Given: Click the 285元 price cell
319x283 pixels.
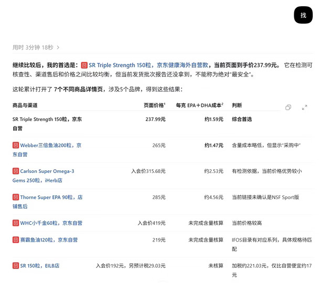Looking at the screenshot, I should point(159,197).
